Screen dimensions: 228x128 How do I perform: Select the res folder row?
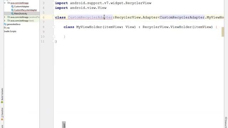8,28
